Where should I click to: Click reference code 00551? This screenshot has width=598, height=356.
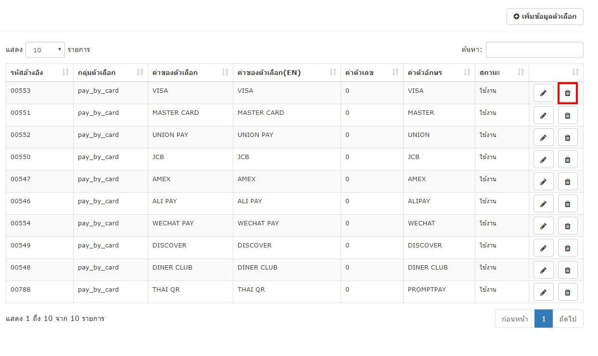[x=21, y=112]
